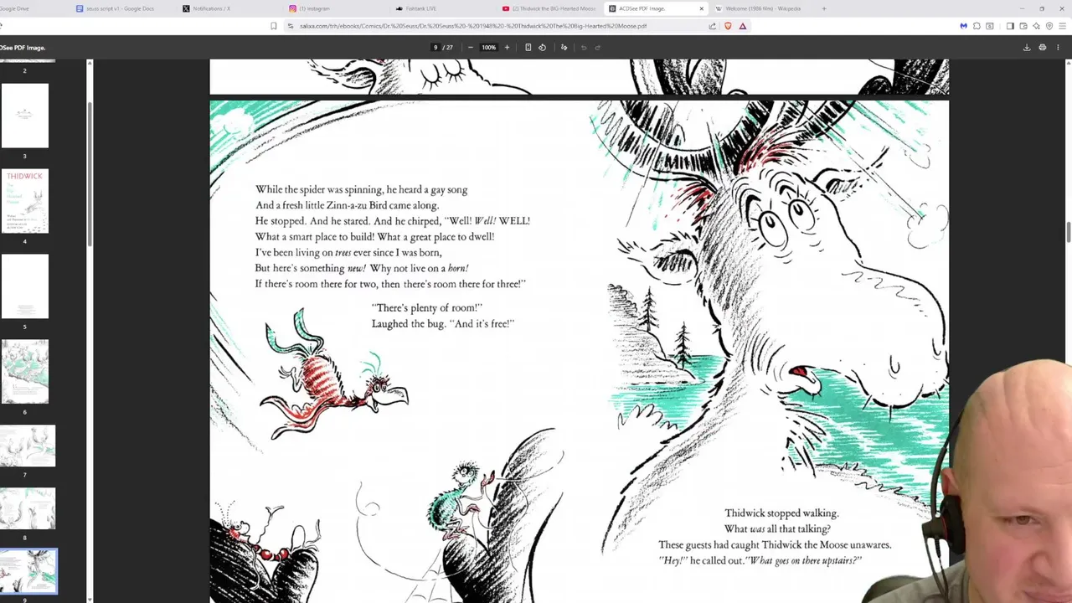Select the highlighted page 9 thumbnail
Viewport: 1072px width, 603px height.
[x=28, y=571]
